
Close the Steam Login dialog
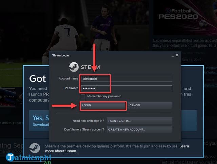click(x=177, y=55)
